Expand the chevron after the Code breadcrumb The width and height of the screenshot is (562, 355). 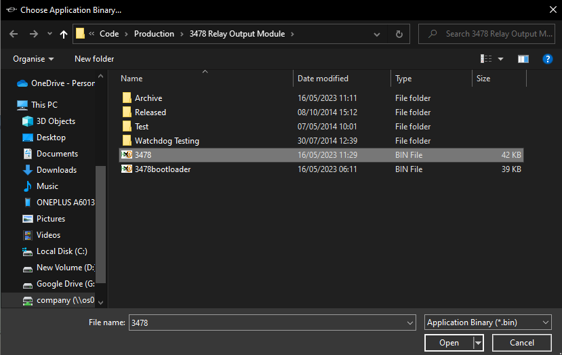click(x=126, y=34)
